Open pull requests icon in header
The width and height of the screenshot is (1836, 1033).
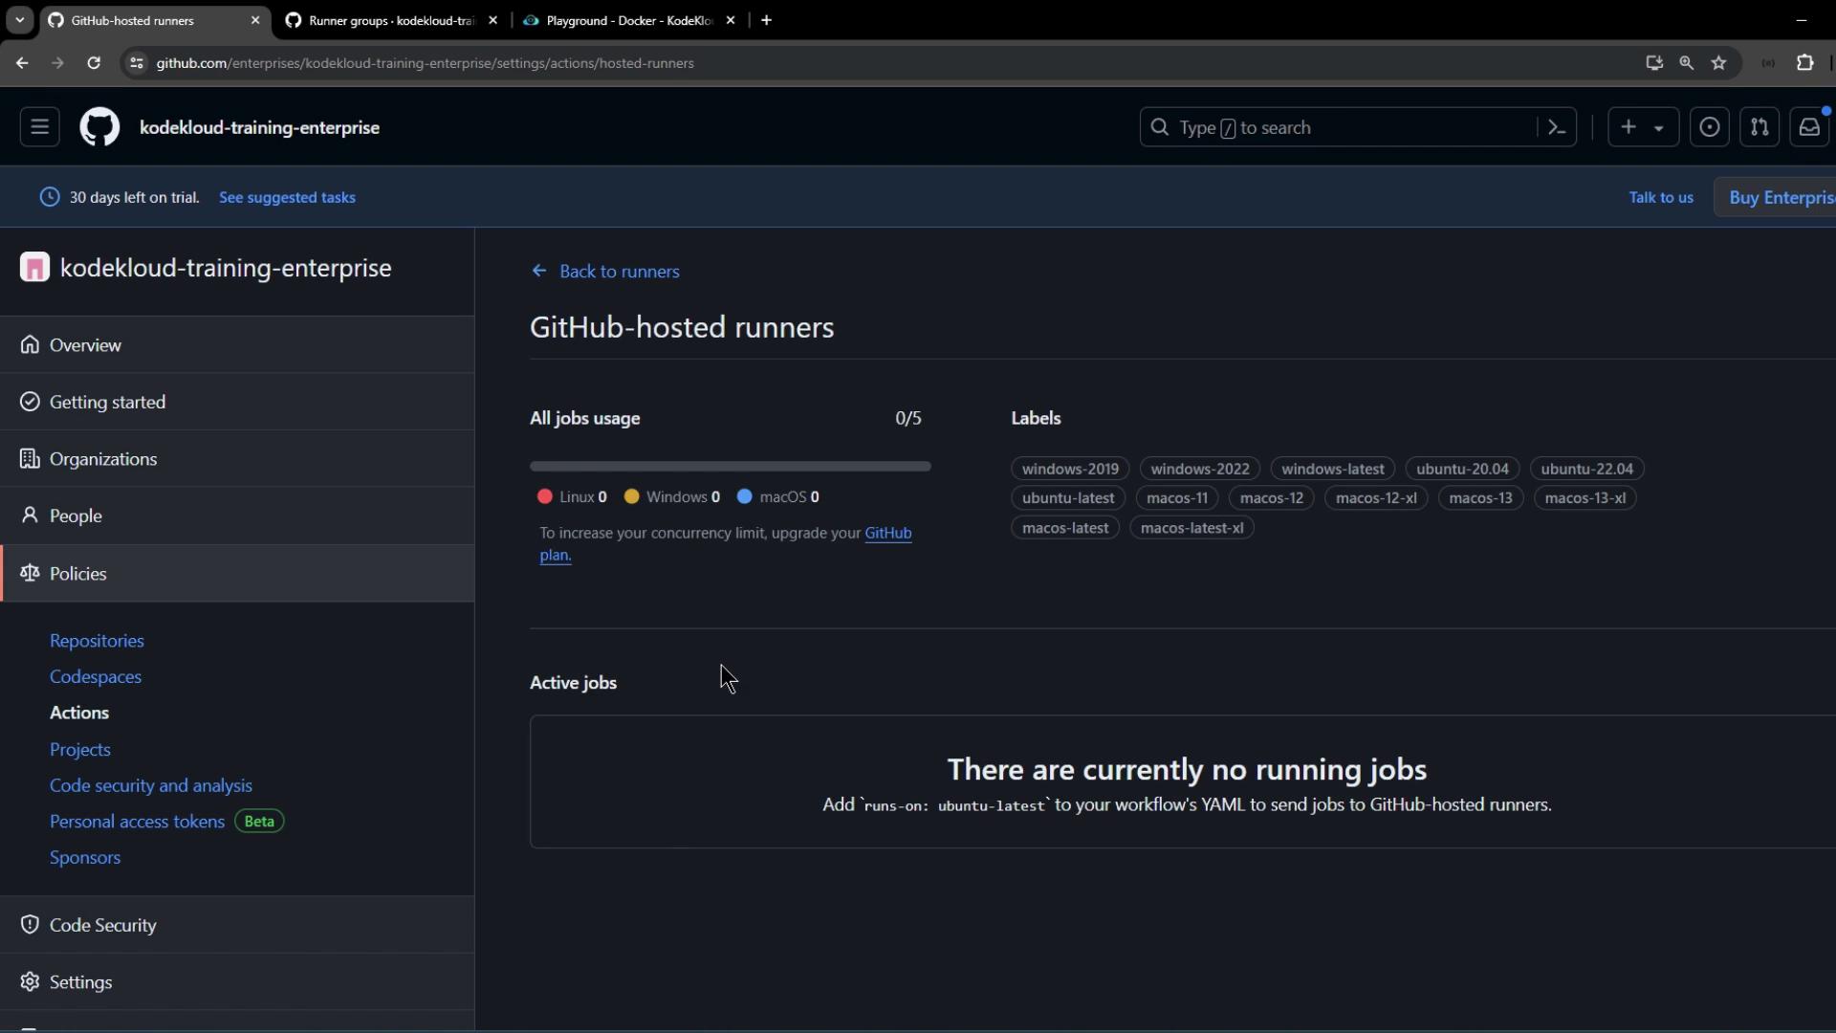pos(1759,127)
